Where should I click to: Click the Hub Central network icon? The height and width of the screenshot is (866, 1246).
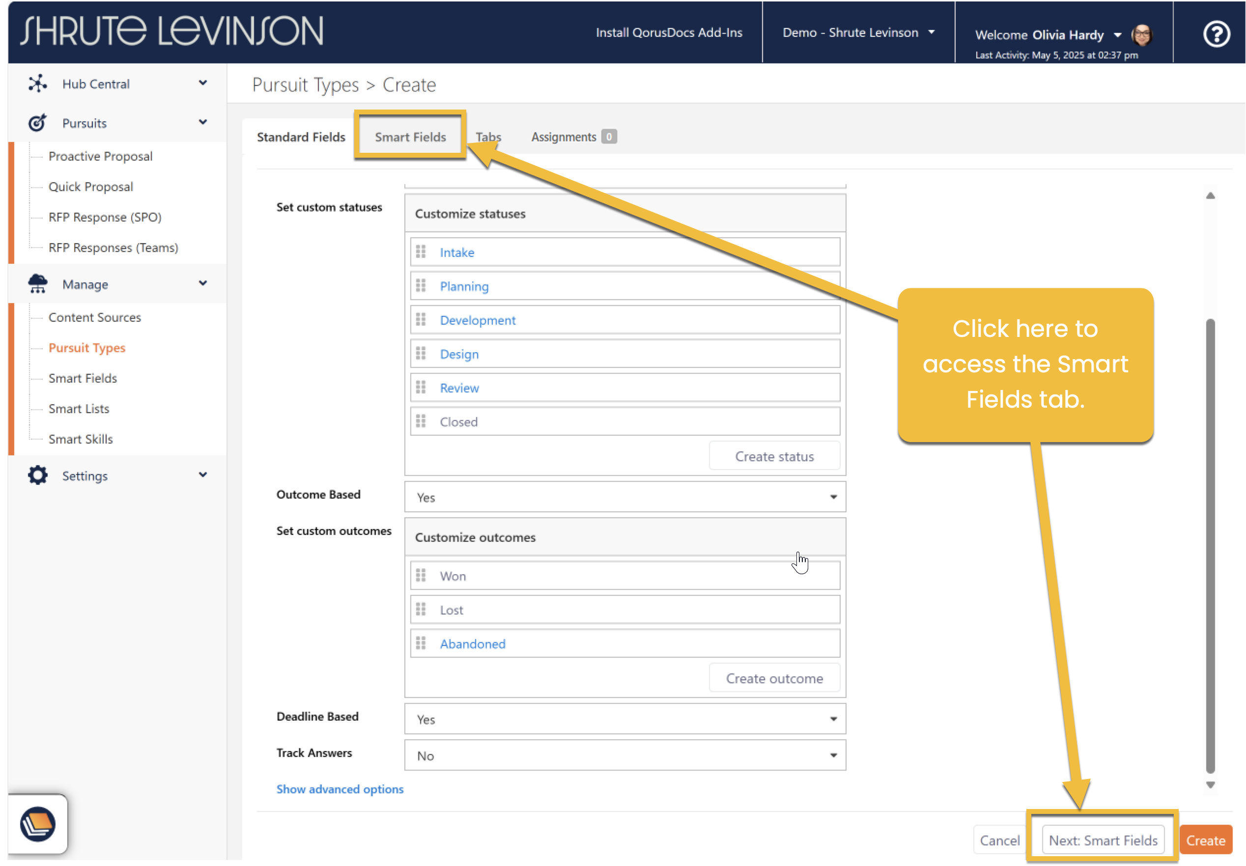pos(37,84)
